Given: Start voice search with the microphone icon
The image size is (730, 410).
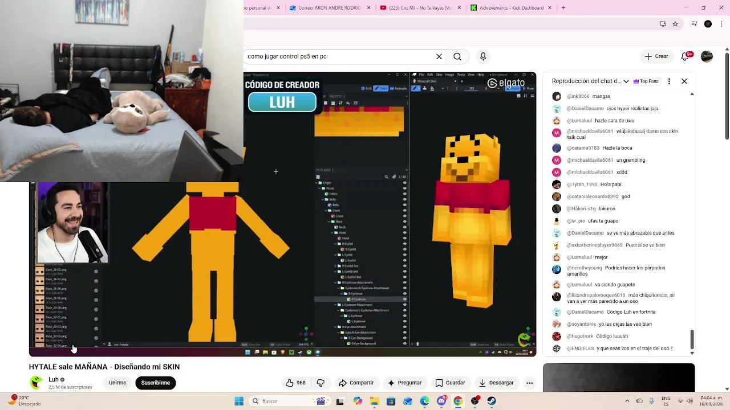Looking at the screenshot, I should [x=483, y=56].
